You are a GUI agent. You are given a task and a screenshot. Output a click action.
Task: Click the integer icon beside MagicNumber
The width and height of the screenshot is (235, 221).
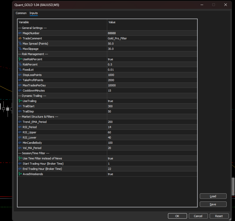pos(20,33)
